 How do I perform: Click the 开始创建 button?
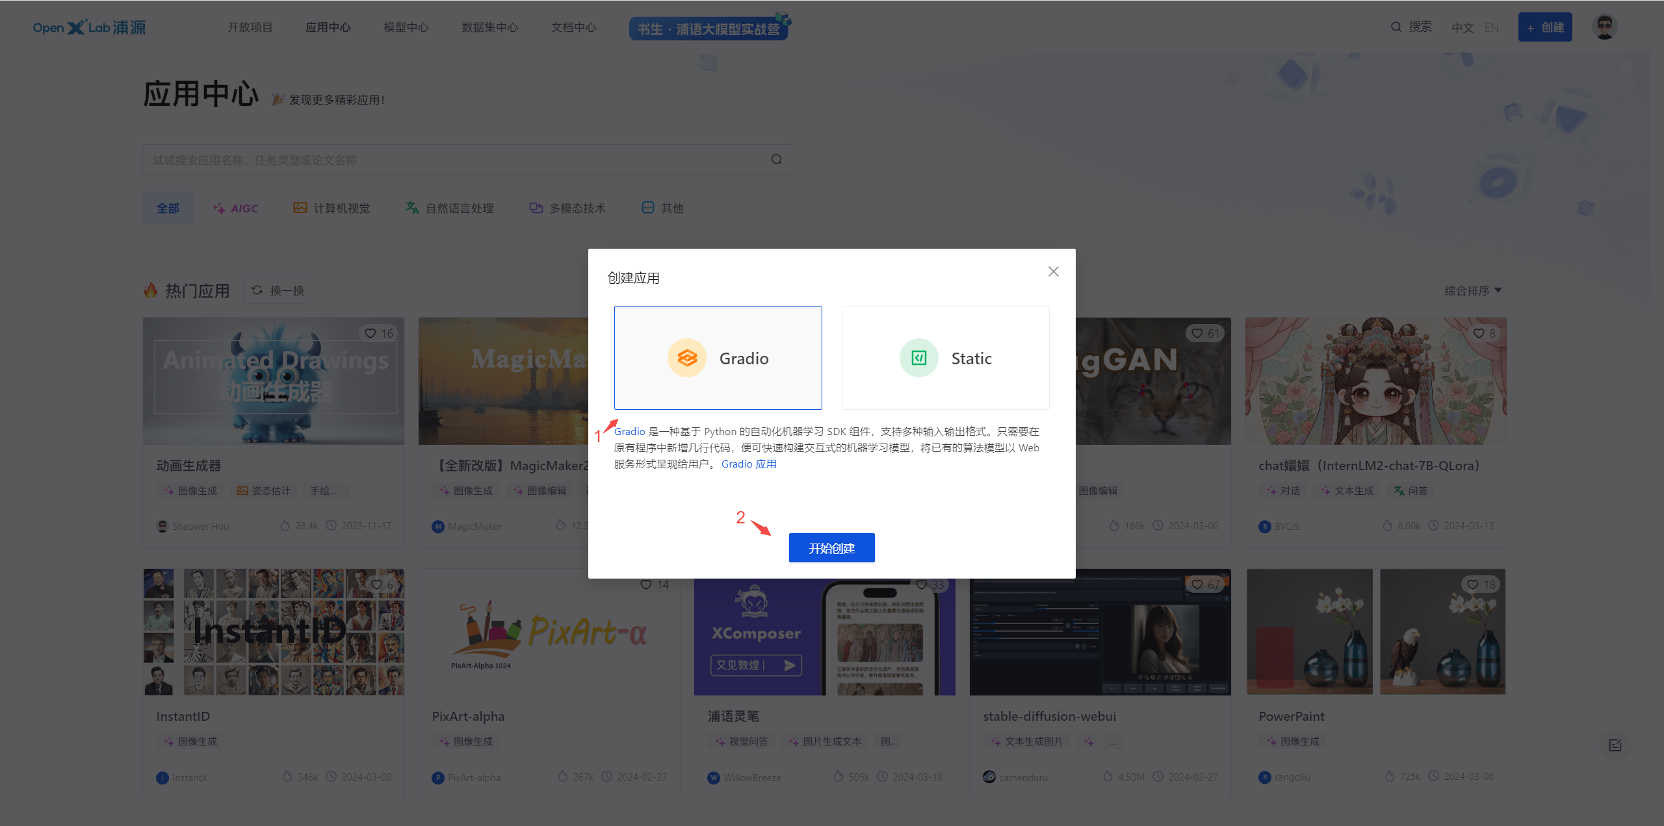(831, 548)
